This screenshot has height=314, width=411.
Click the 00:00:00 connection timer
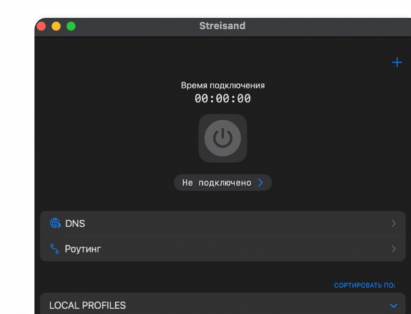click(x=222, y=98)
